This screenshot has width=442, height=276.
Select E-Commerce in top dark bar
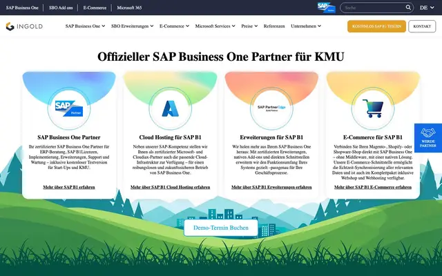(95, 8)
